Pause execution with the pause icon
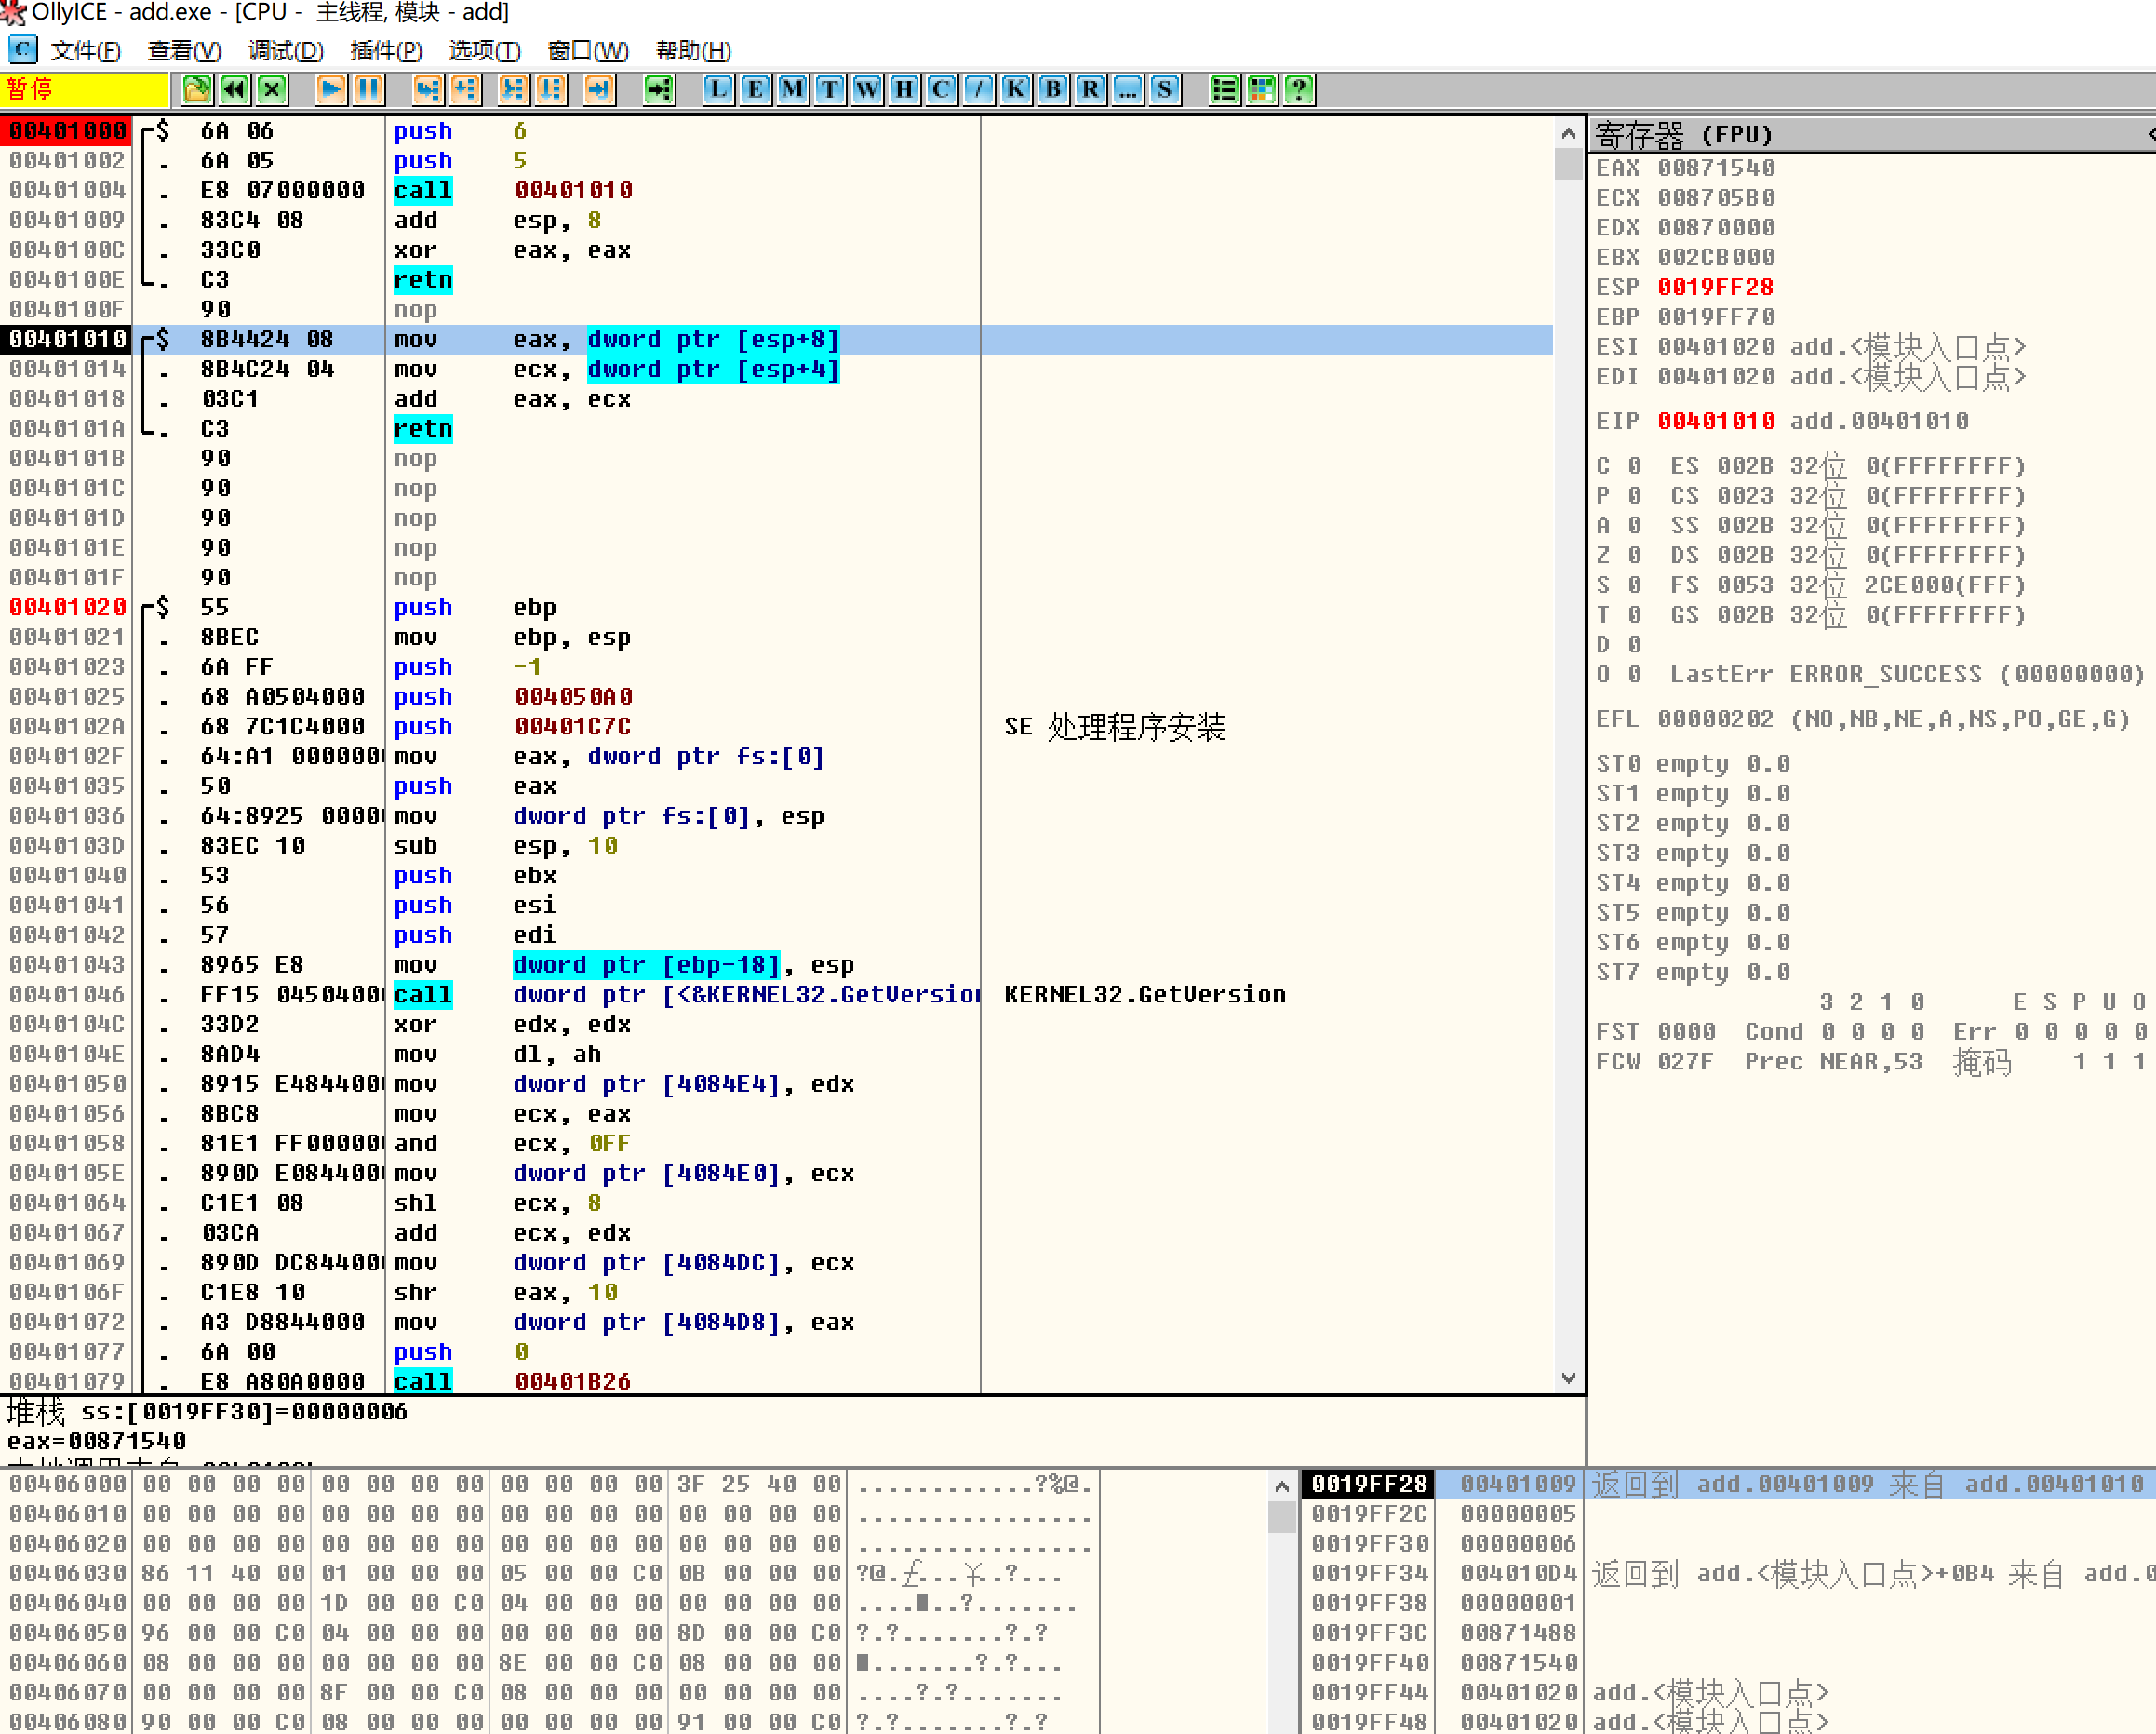Screen dimensions: 2156x1734 (369, 90)
